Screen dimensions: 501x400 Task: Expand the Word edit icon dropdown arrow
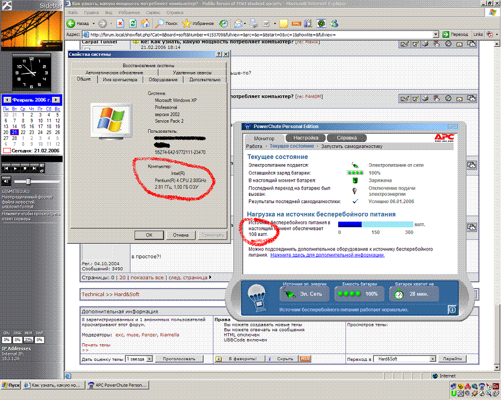tap(275, 23)
